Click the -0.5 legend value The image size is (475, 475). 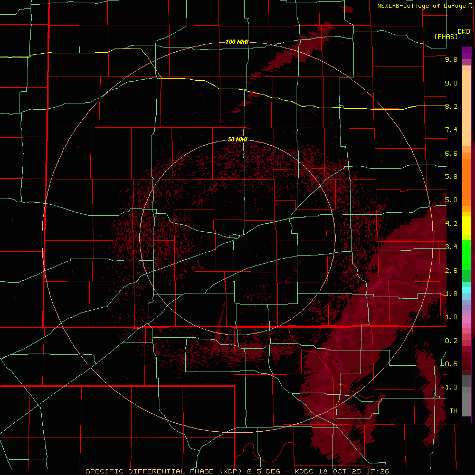[x=449, y=364]
